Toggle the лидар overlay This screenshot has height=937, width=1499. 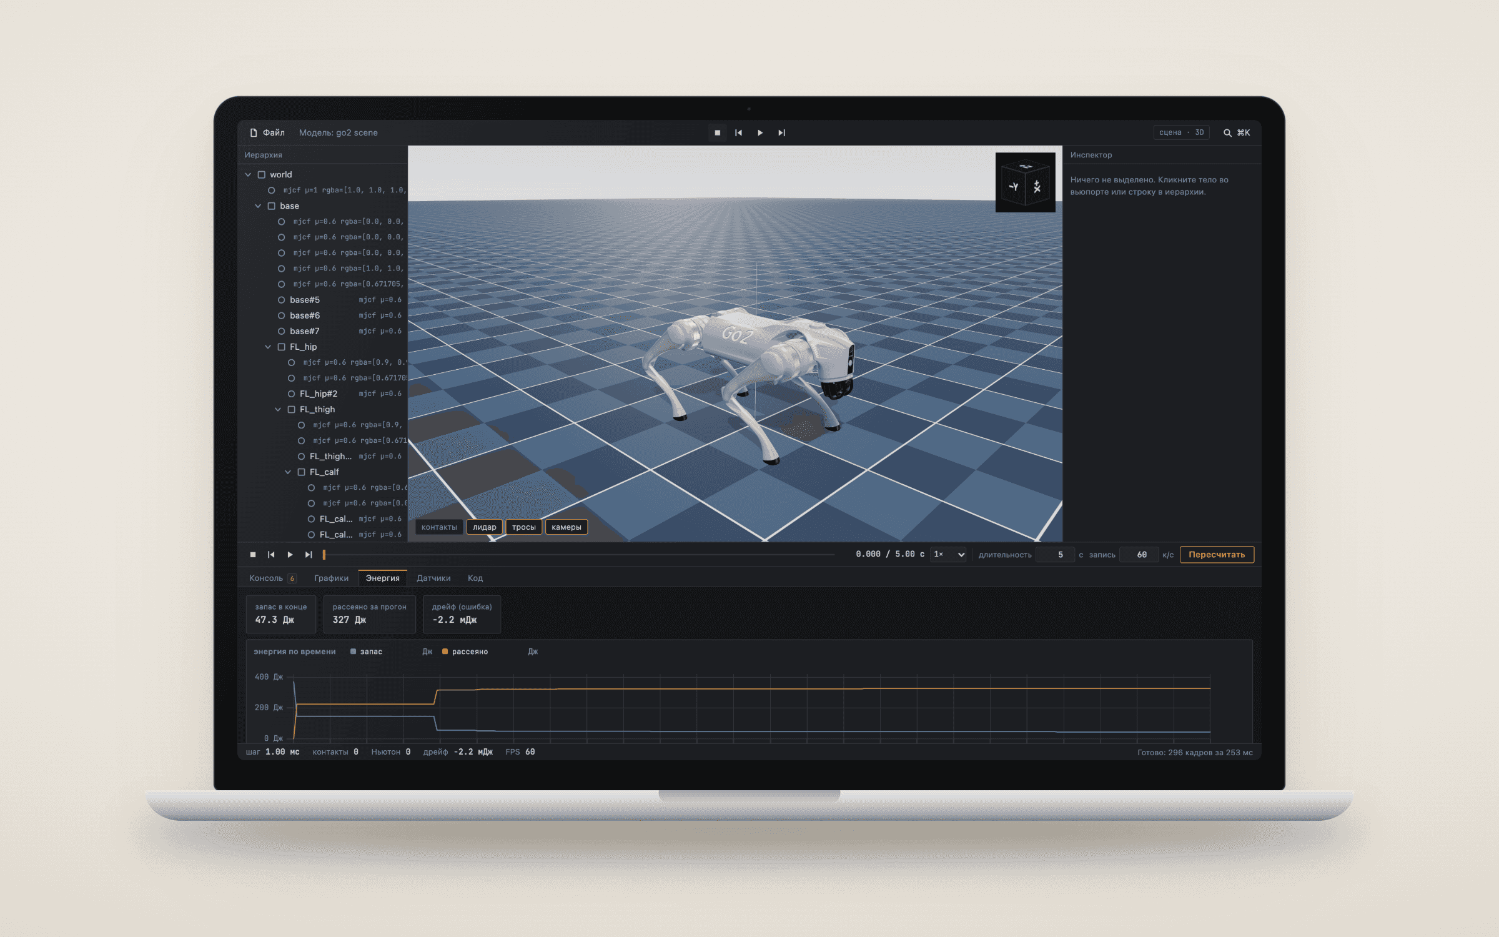[x=485, y=527]
